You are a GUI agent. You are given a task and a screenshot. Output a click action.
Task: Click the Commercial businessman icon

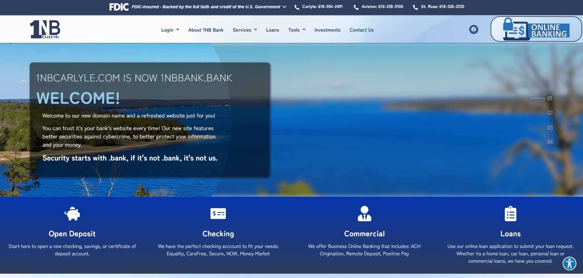[364, 214]
